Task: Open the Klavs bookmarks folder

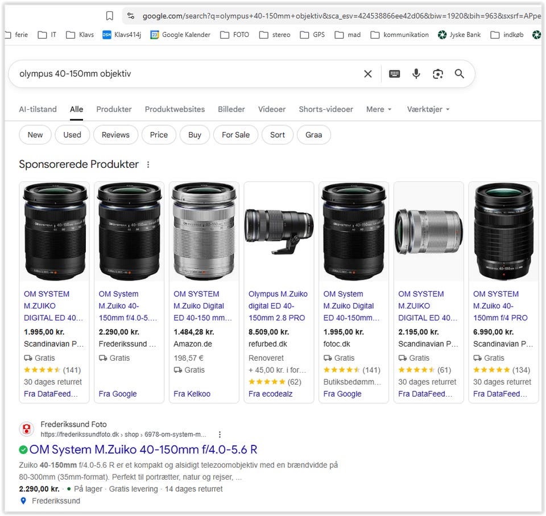Action: pos(80,35)
